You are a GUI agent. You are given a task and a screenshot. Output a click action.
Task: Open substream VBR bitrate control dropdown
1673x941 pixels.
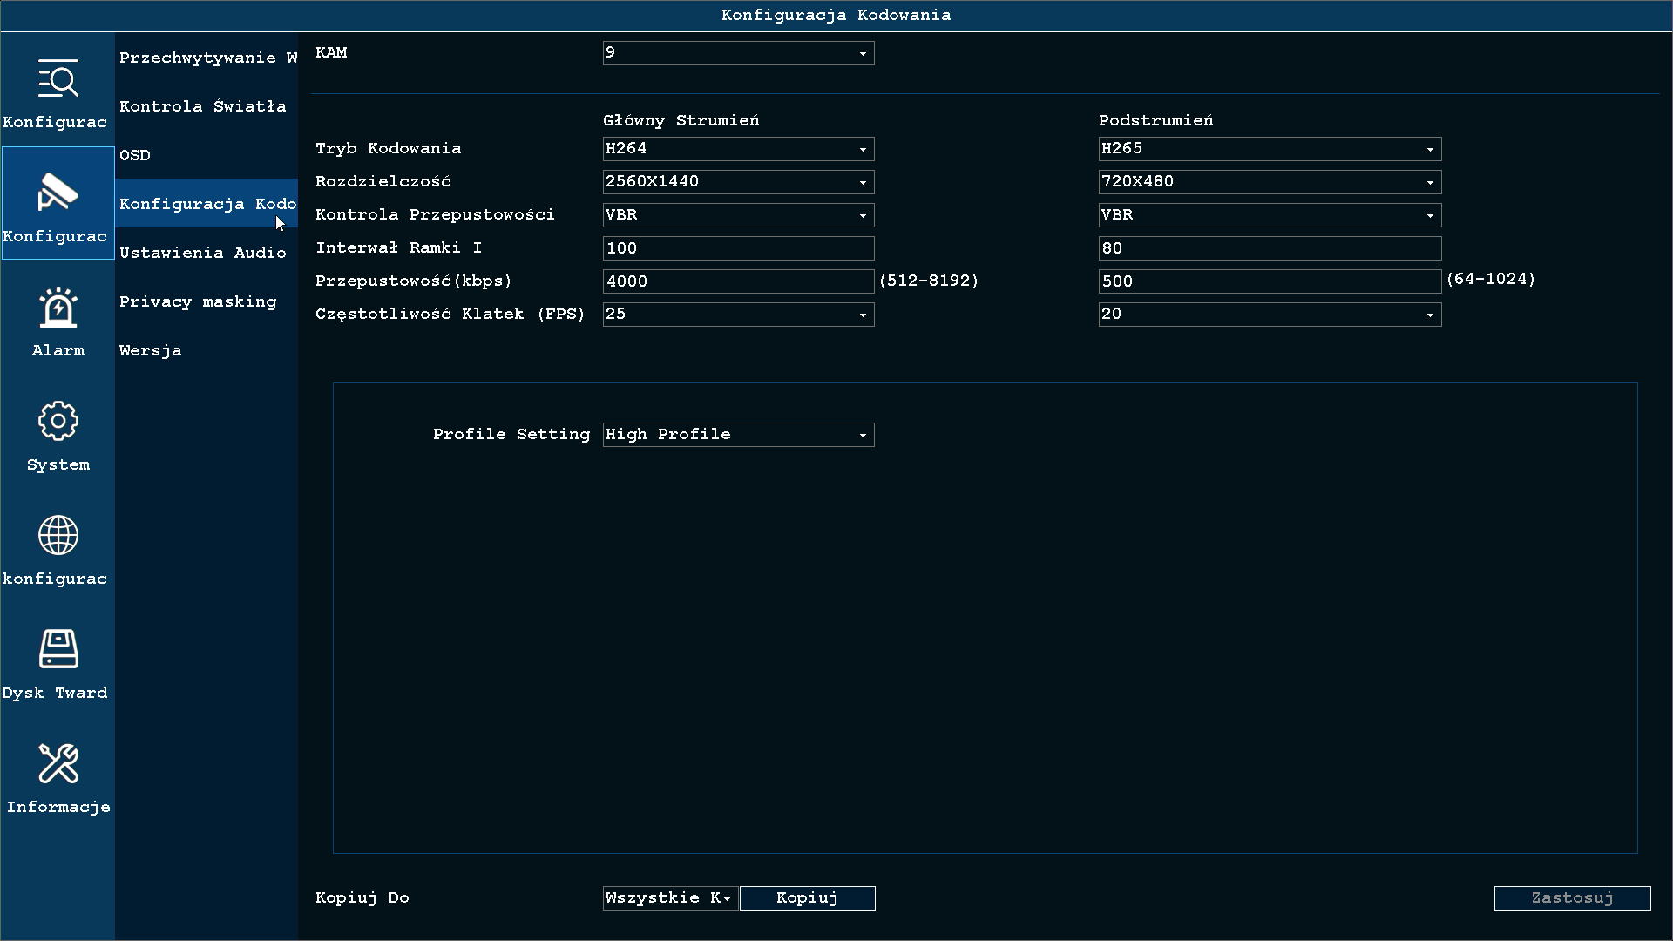(x=1270, y=215)
